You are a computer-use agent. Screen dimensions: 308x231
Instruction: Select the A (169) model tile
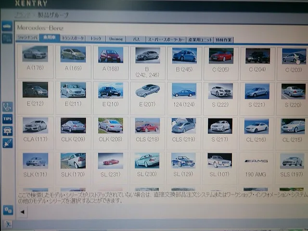tap(73, 62)
